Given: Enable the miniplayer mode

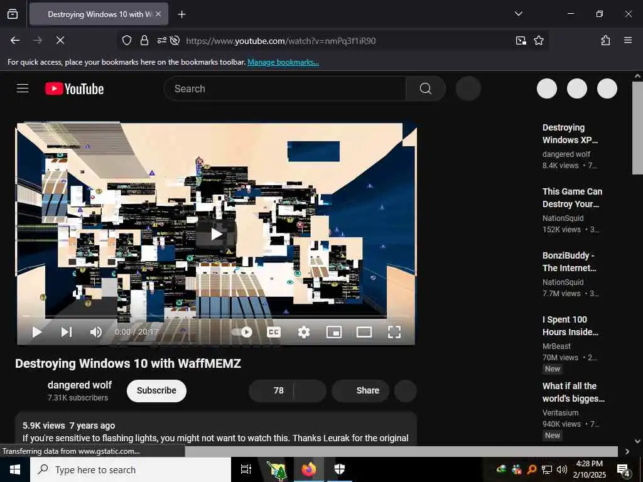Looking at the screenshot, I should coord(334,332).
